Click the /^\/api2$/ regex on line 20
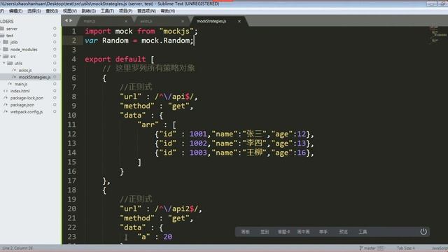The width and height of the screenshot is (448, 252). [176, 209]
